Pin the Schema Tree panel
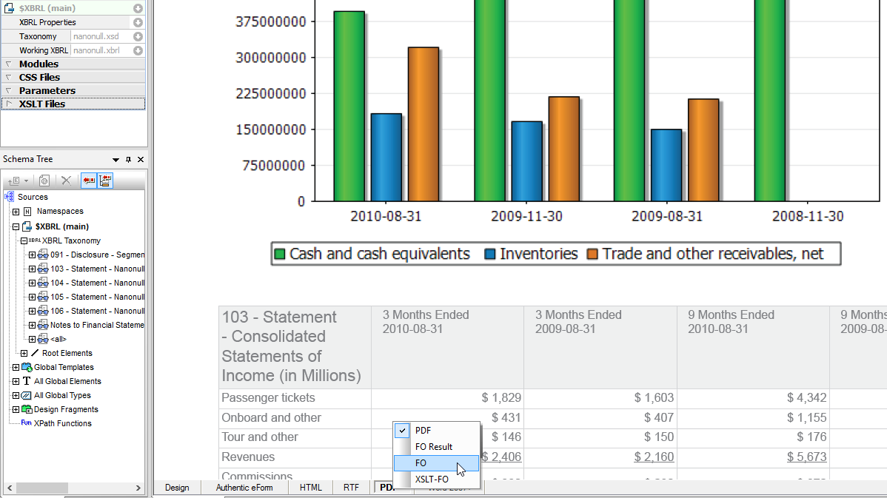887x498 pixels. [128, 159]
